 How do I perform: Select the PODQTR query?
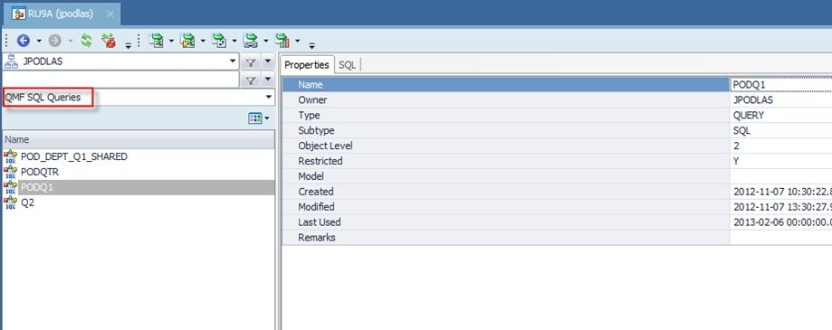tap(40, 172)
